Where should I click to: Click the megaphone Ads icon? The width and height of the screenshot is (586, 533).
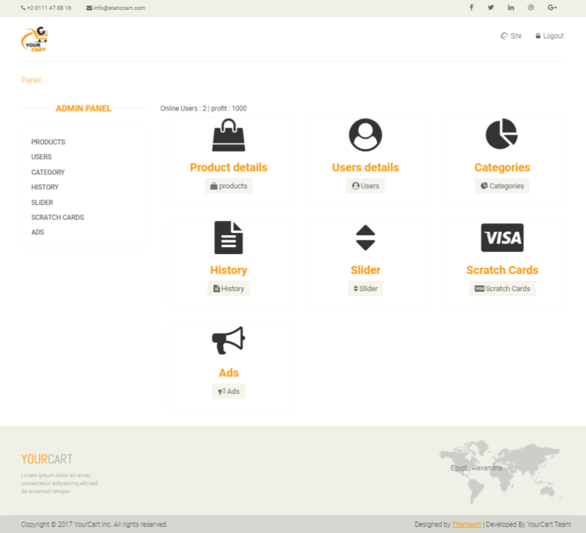(x=228, y=340)
